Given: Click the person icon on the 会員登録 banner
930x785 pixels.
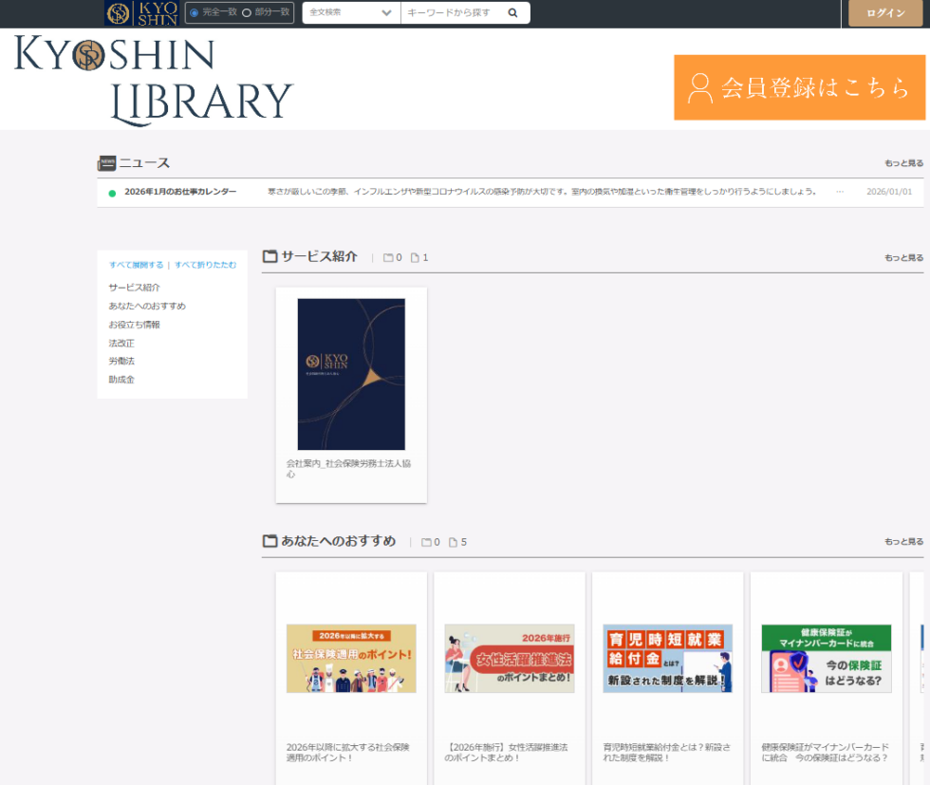Looking at the screenshot, I should pyautogui.click(x=700, y=87).
